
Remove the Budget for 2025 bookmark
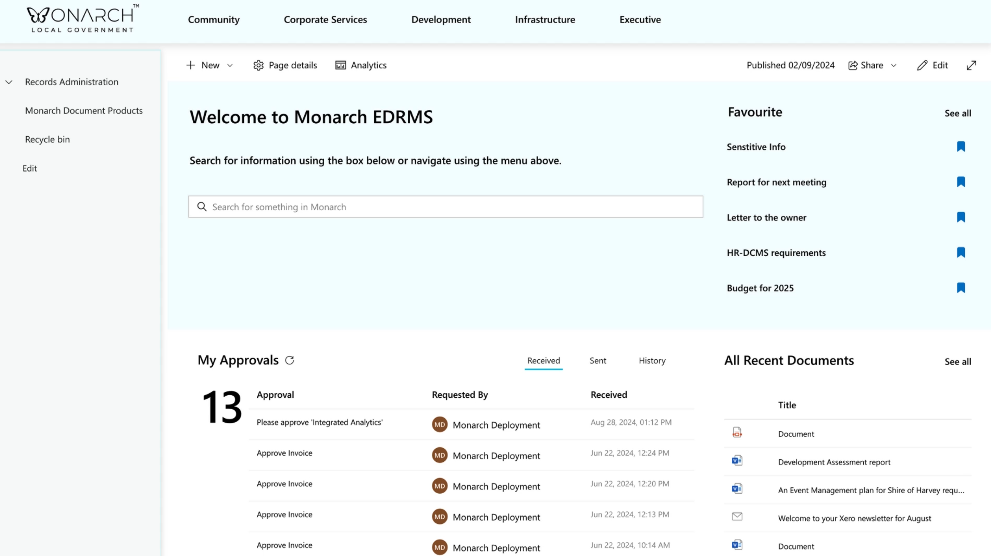pos(961,288)
